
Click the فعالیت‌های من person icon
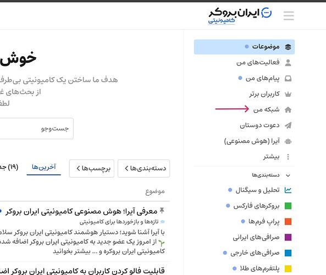click(x=288, y=63)
